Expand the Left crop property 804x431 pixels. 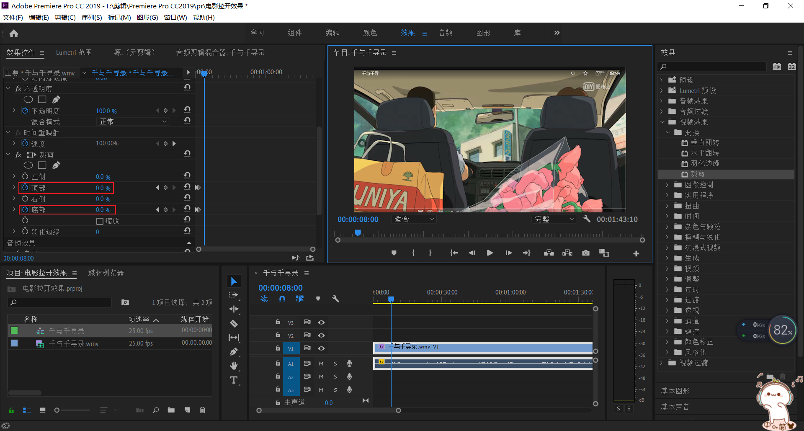tap(14, 176)
